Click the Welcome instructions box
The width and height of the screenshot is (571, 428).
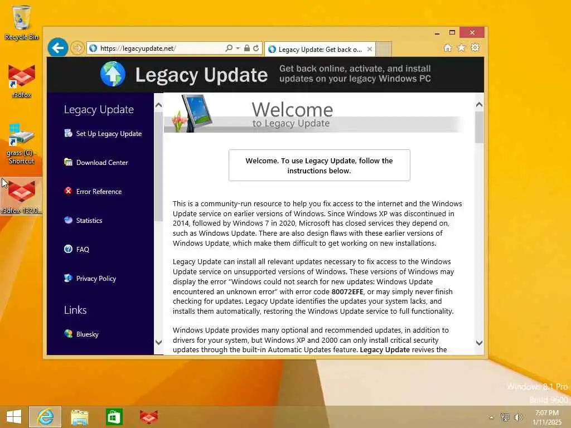point(320,165)
